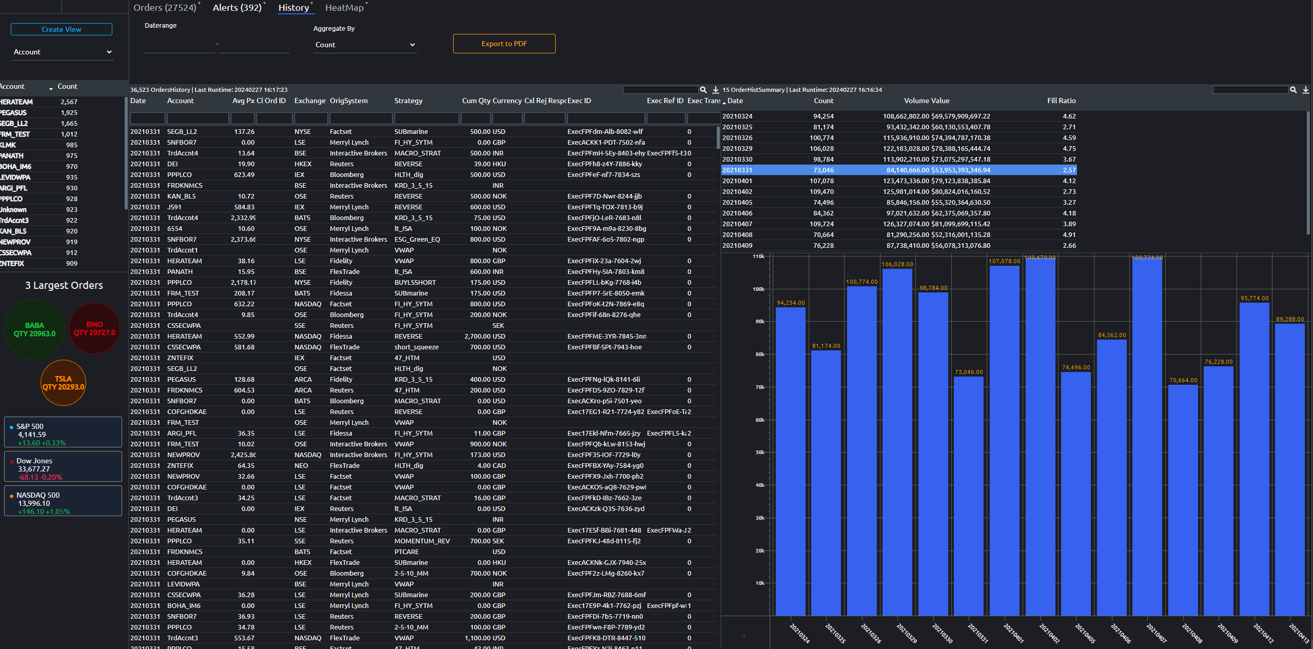The image size is (1313, 649).
Task: Click the 20210407 bar labeled 109,724.00
Action: 1147,436
